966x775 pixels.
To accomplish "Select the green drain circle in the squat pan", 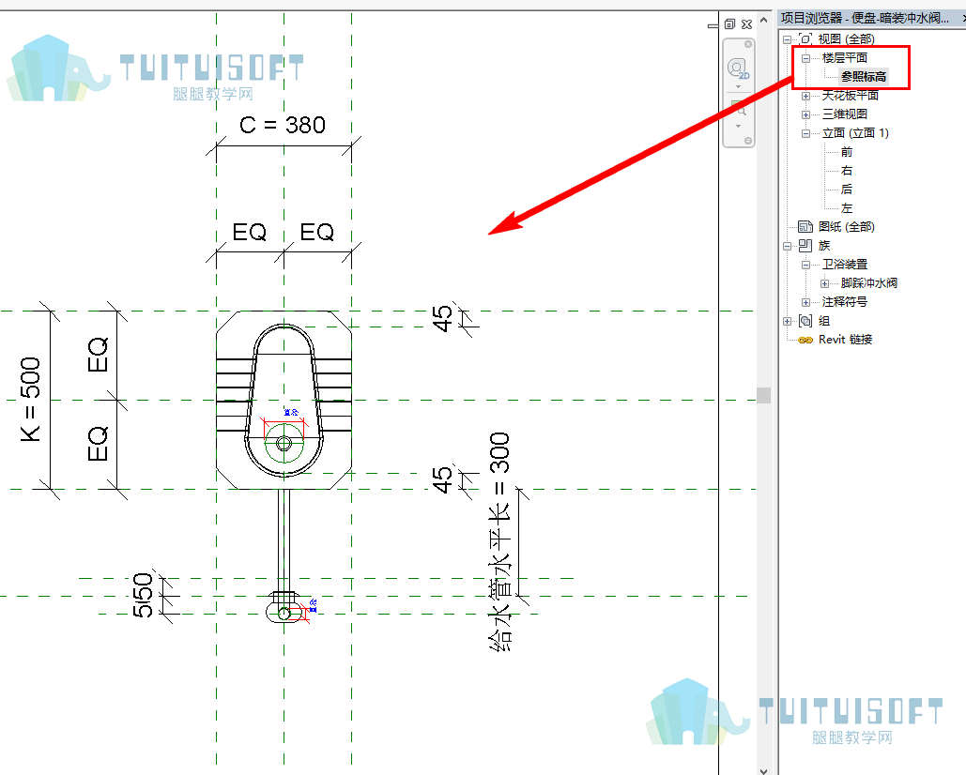I will pos(284,443).
